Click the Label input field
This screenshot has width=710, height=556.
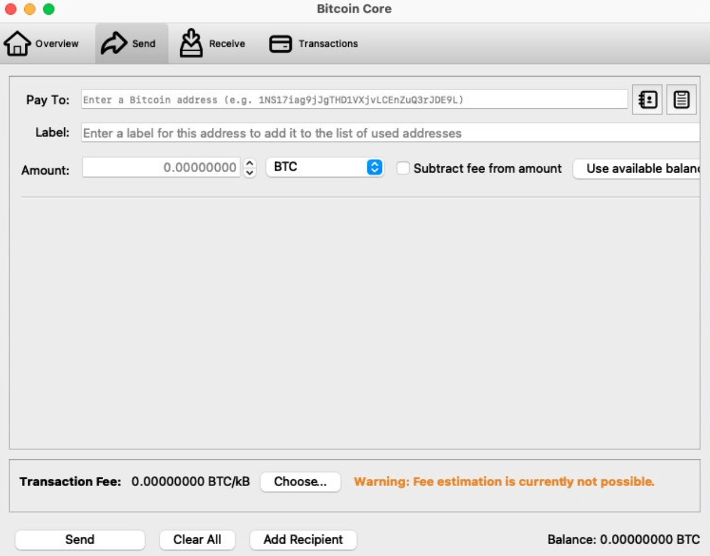390,133
